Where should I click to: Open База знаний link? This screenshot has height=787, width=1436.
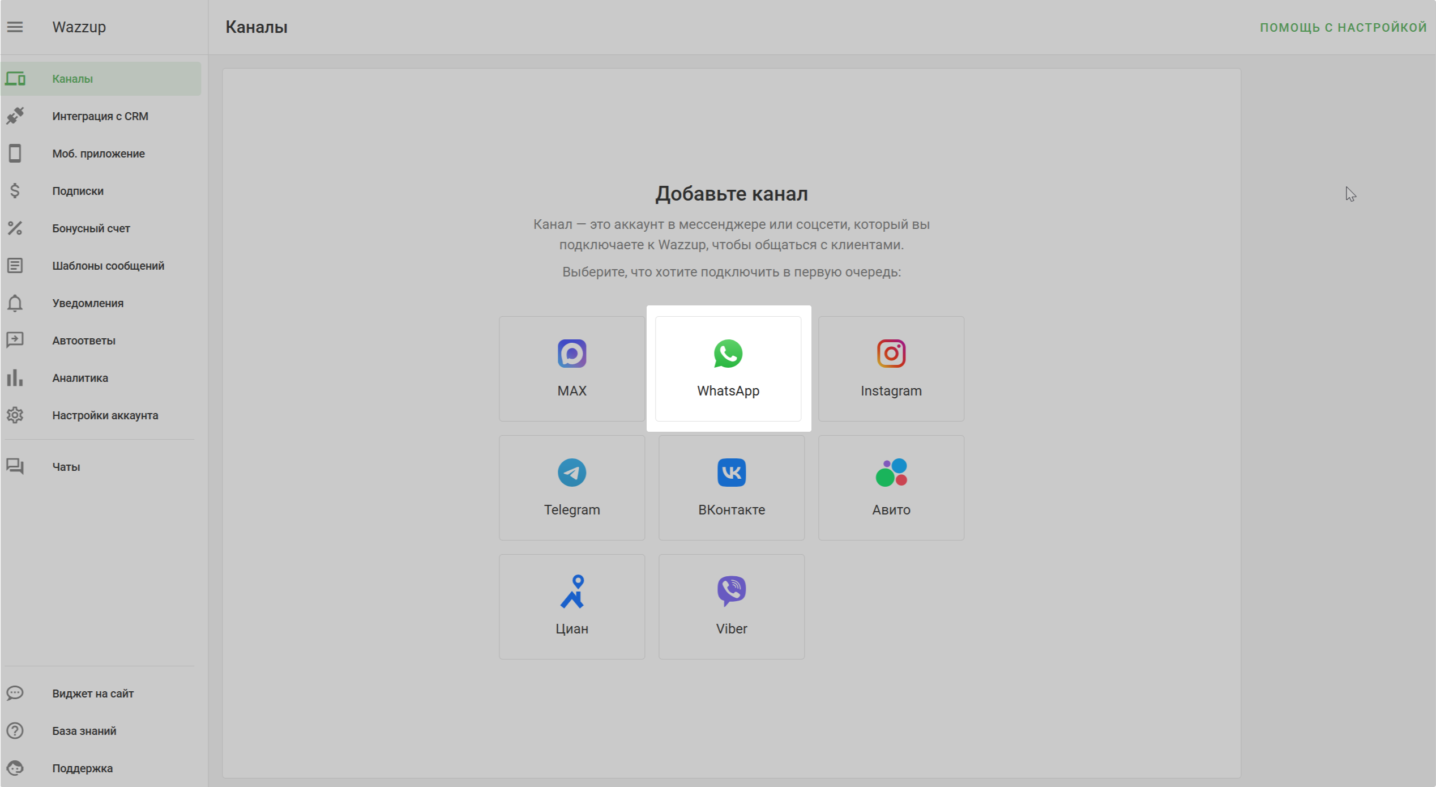tap(101, 731)
